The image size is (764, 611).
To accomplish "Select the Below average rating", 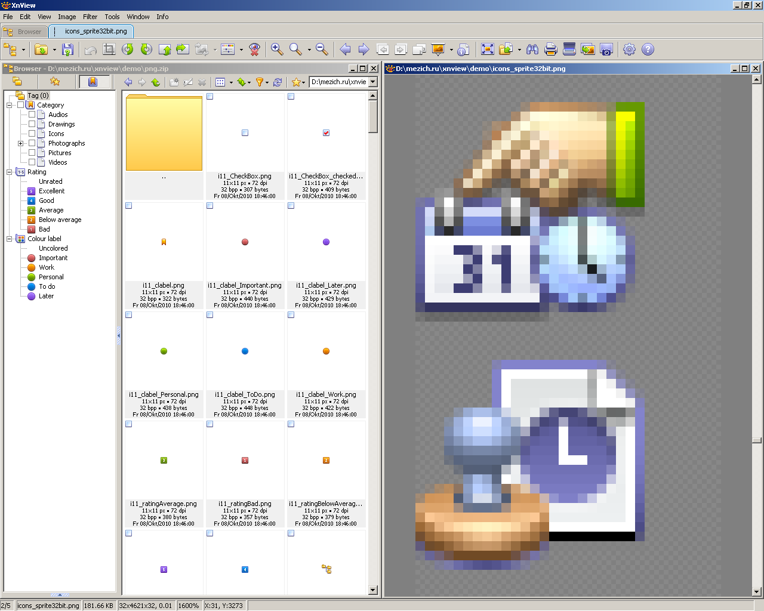I will pyautogui.click(x=60, y=220).
